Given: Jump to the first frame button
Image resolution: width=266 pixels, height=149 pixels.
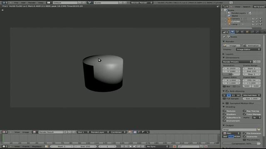Looking at the screenshot, I should click(x=122, y=147).
